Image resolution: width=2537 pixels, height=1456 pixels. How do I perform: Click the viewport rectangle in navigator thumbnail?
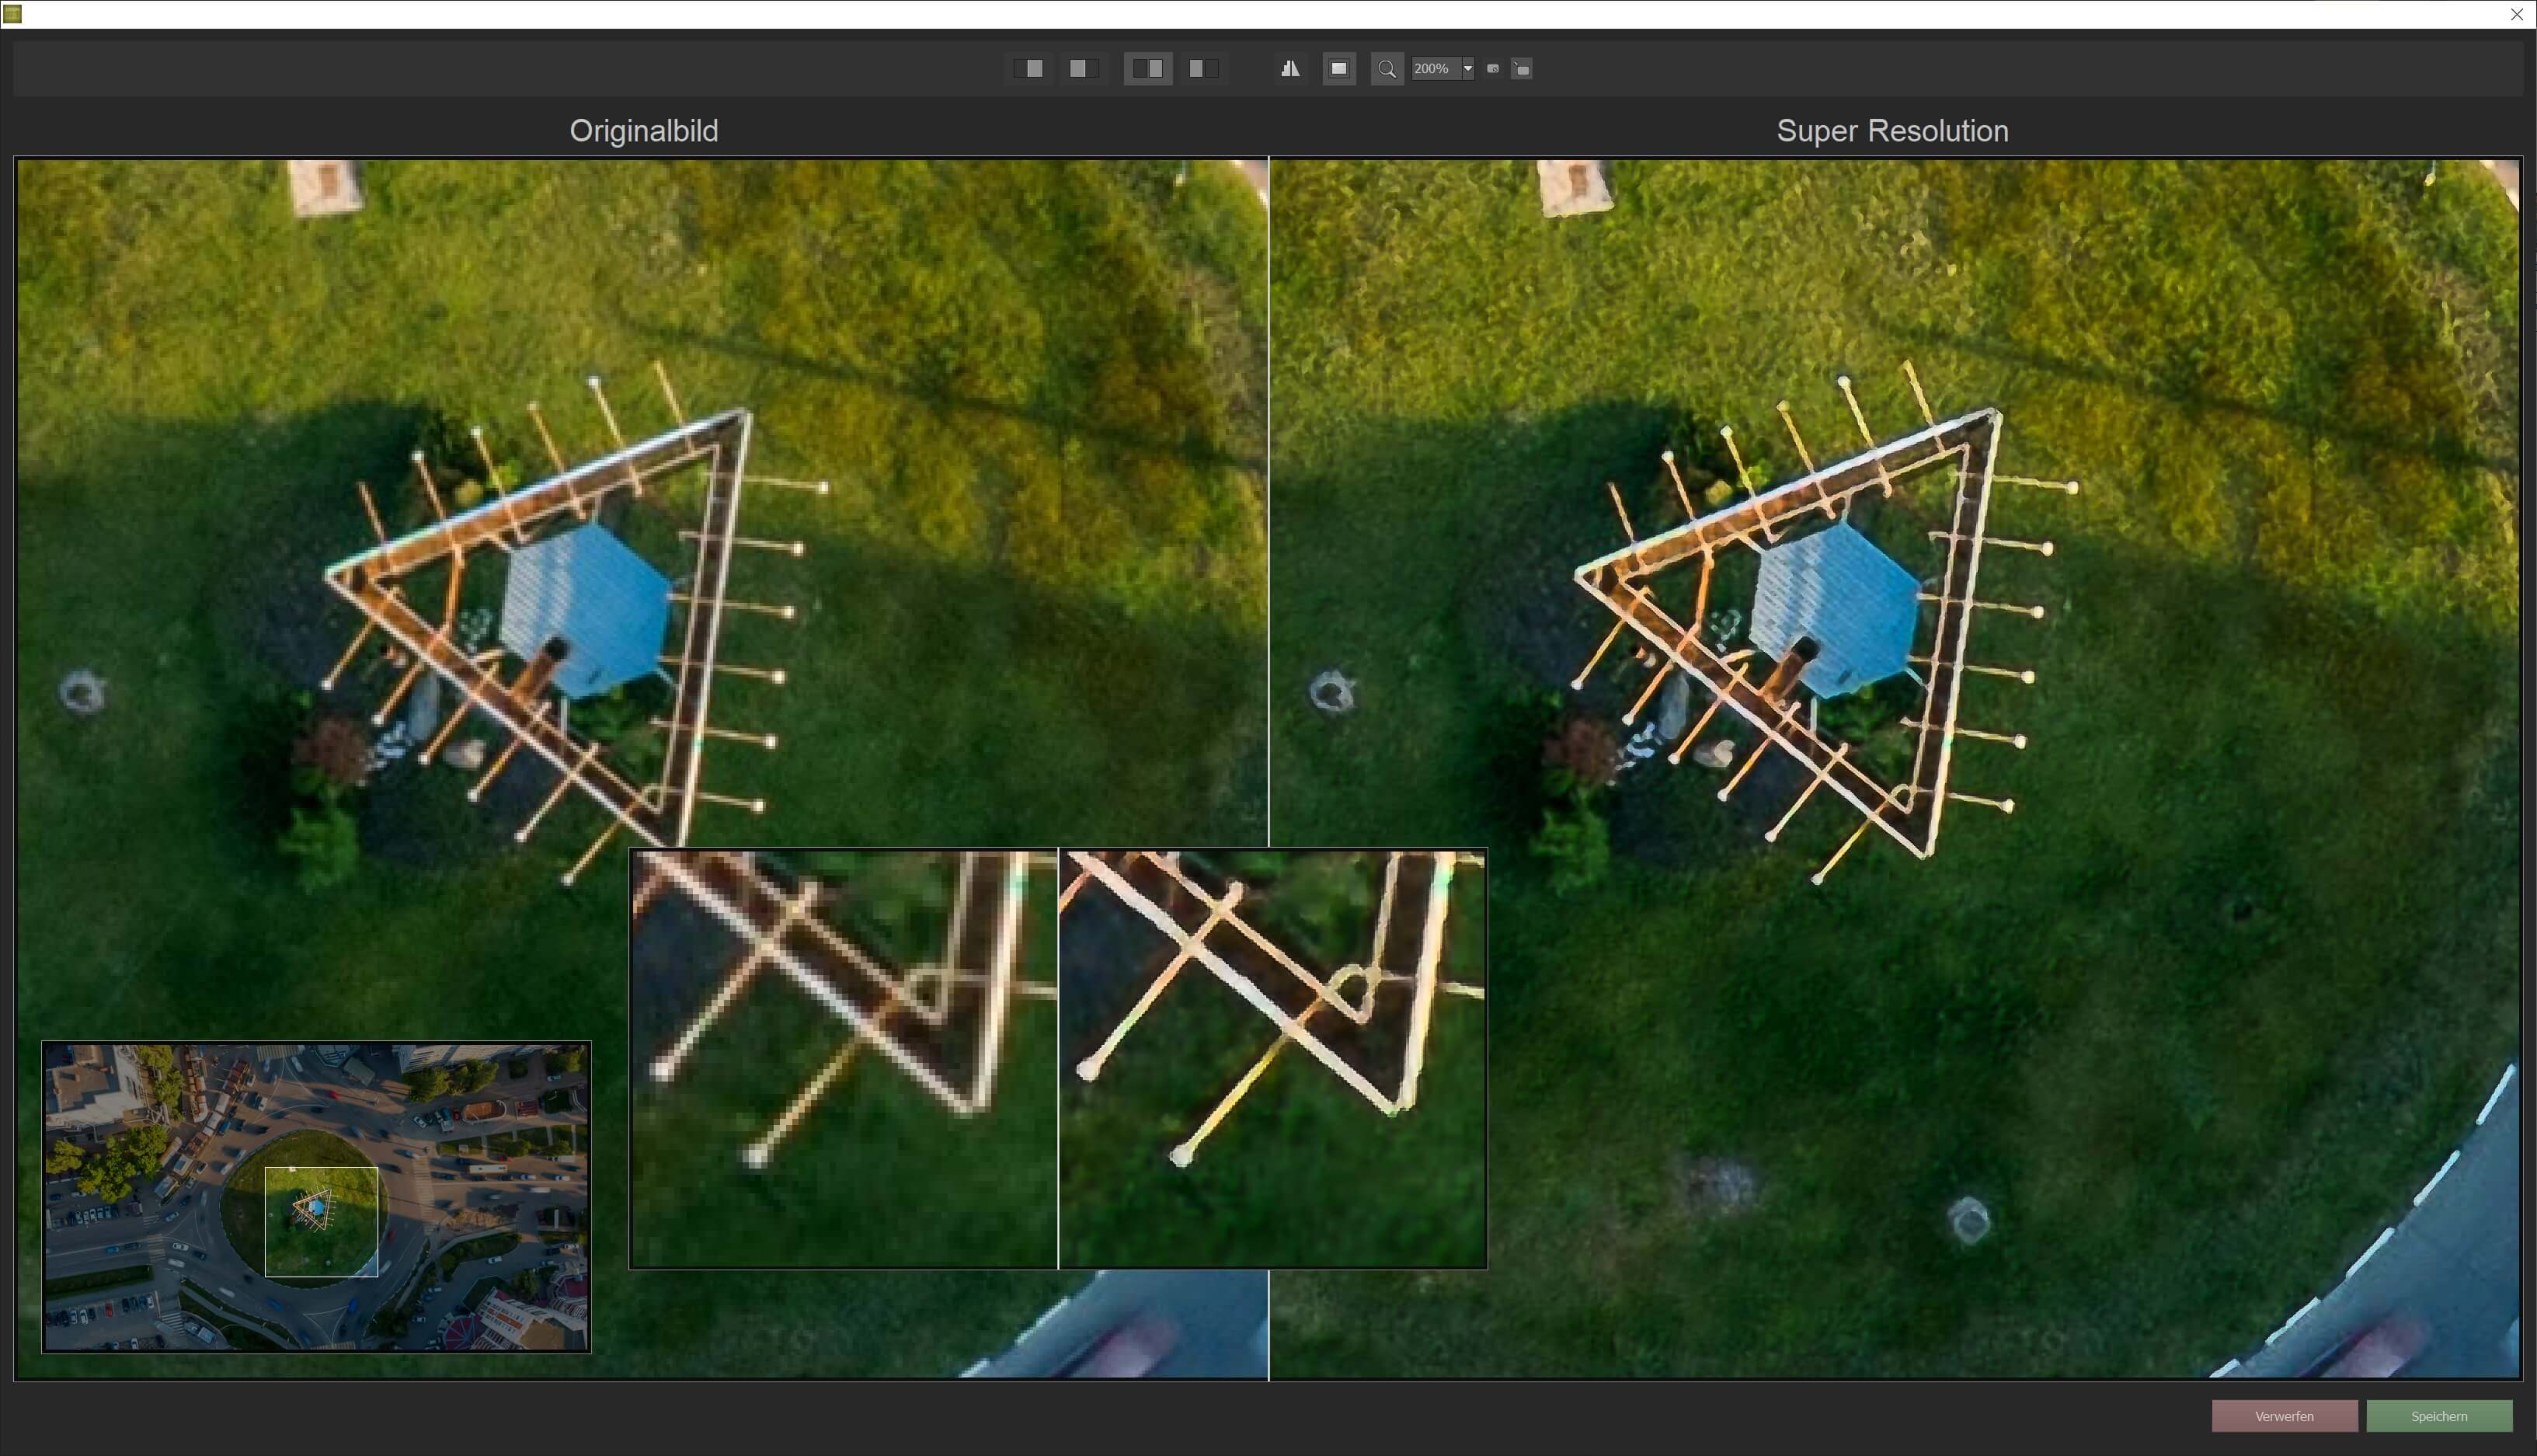[321, 1221]
